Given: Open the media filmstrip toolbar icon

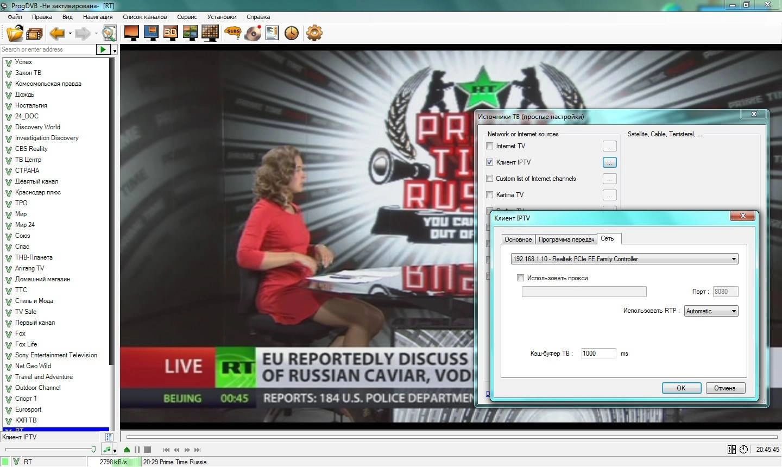Looking at the screenshot, I should coord(34,34).
